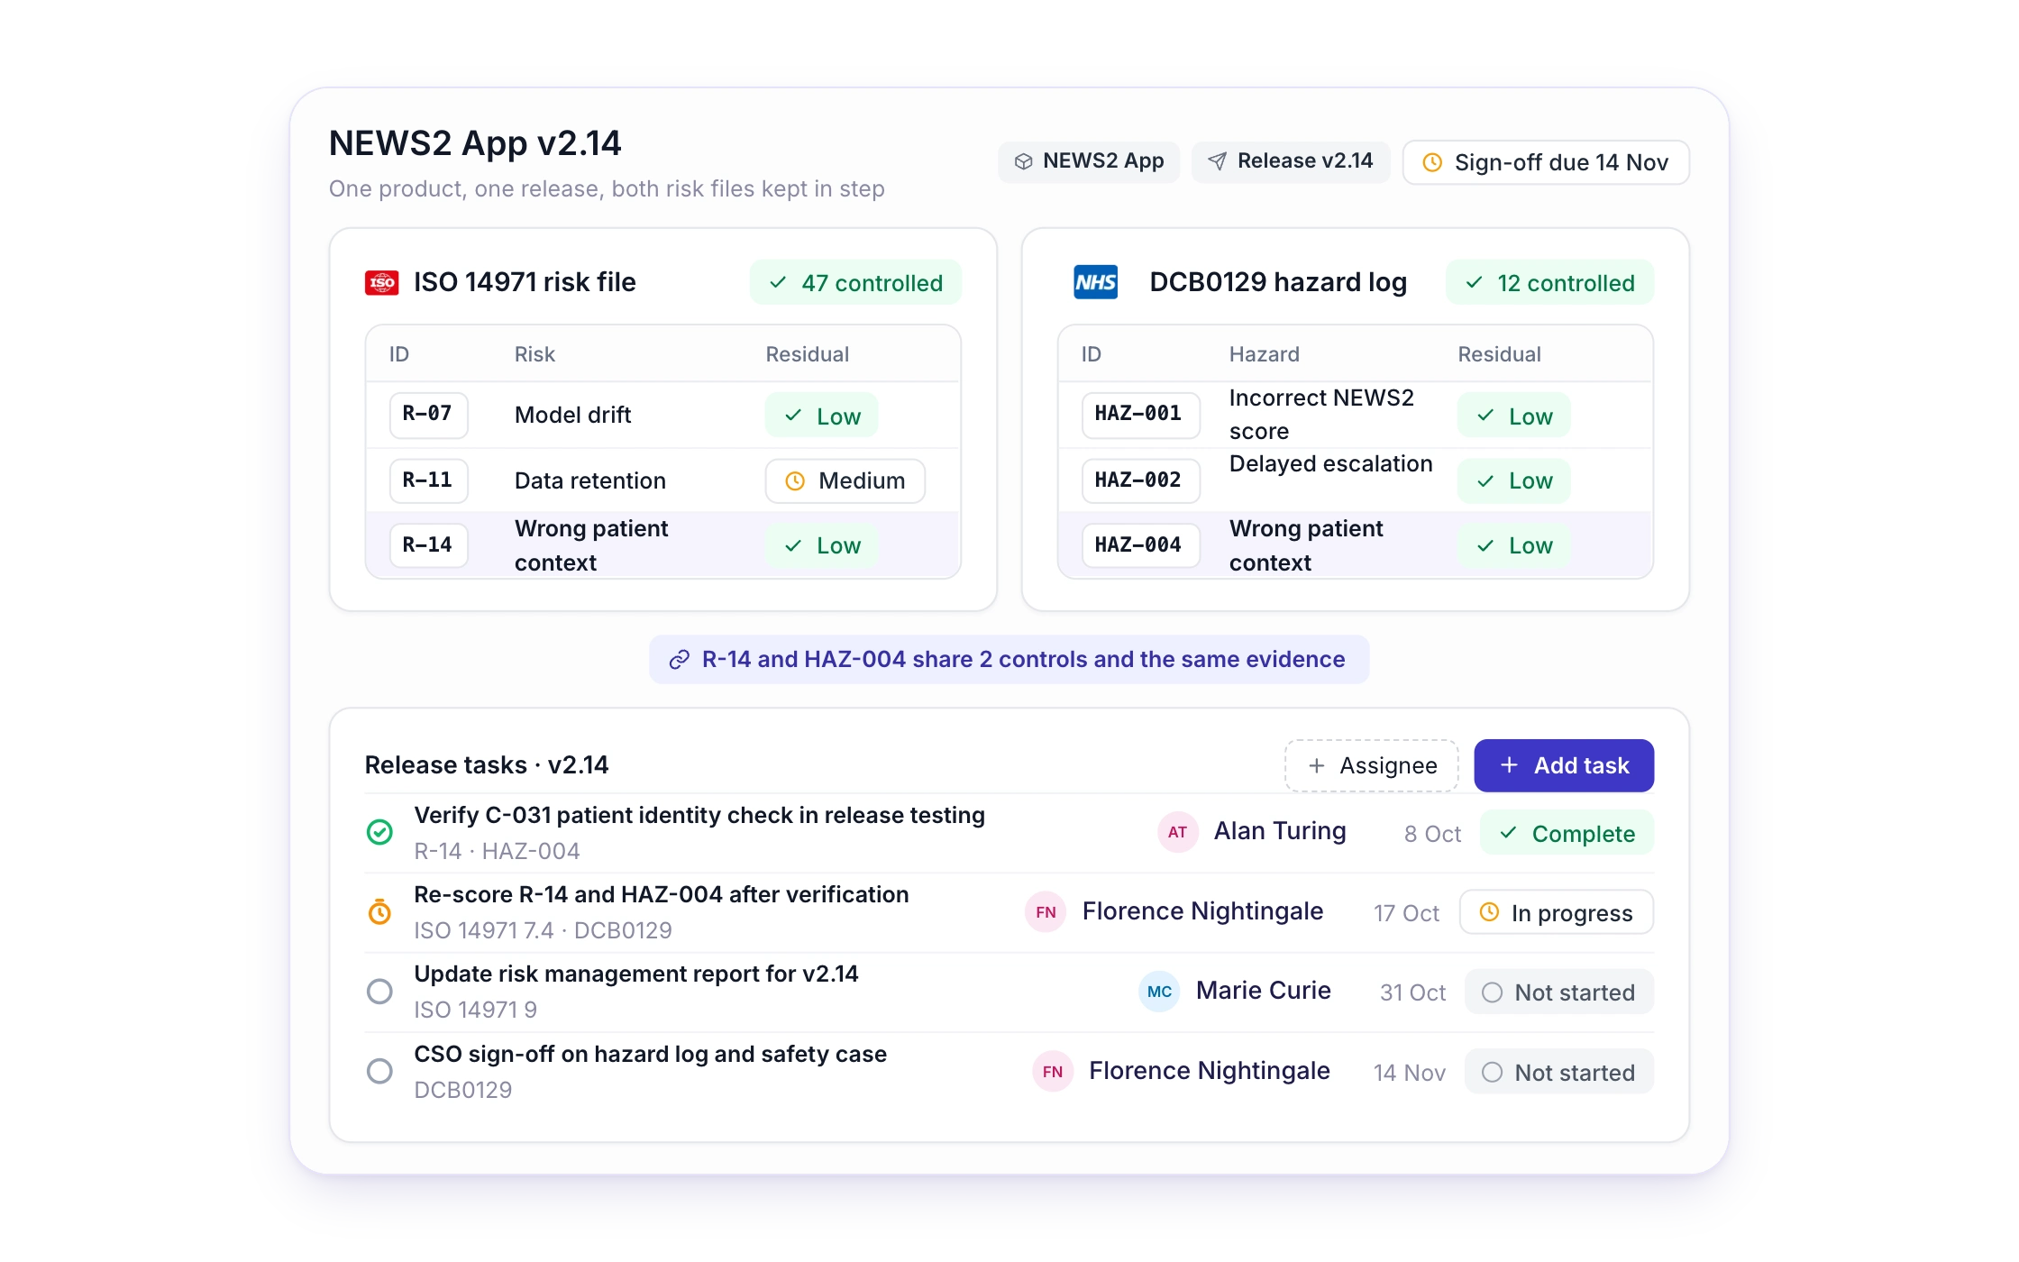
Task: Click the Residual column header in ISO table
Action: click(807, 354)
